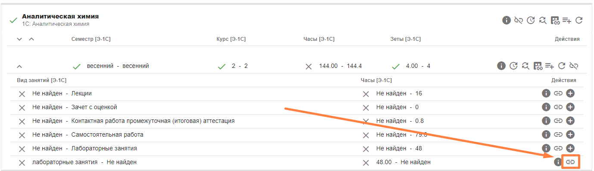Click search-sync icon in весенний semester row

click(525, 66)
